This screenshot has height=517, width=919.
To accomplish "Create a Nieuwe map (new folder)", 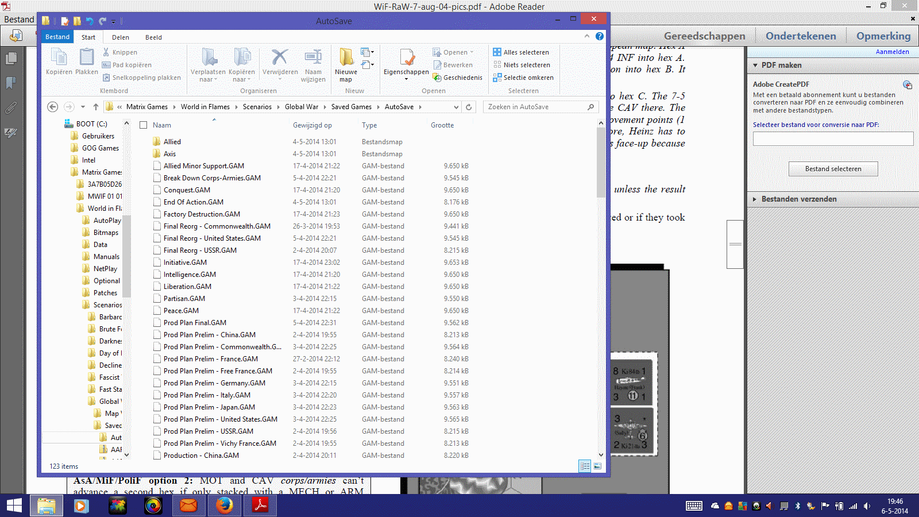I will coord(345,63).
